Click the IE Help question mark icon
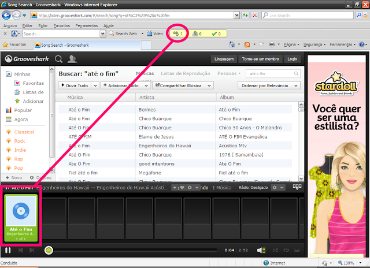This screenshot has height=268, width=370. click(361, 44)
